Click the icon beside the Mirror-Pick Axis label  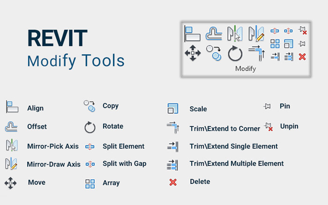coord(12,145)
